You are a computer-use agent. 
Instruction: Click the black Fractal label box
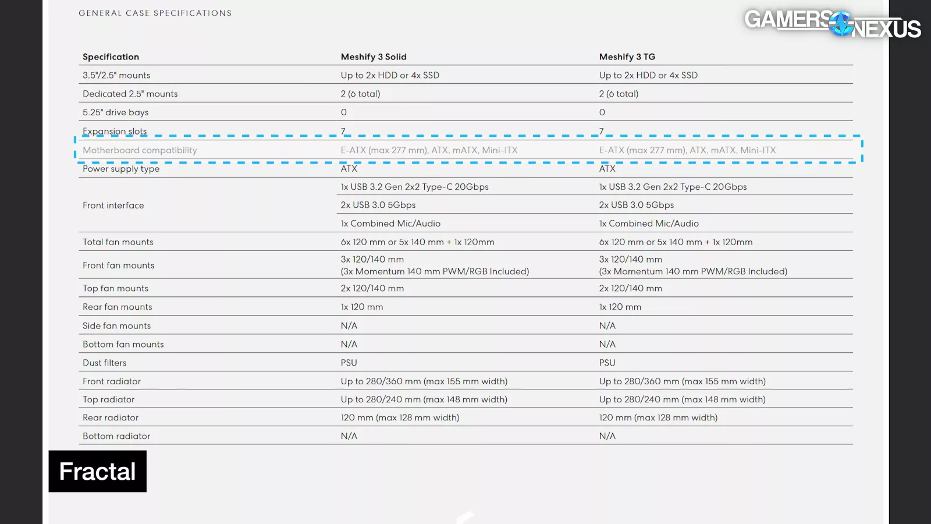tap(98, 471)
